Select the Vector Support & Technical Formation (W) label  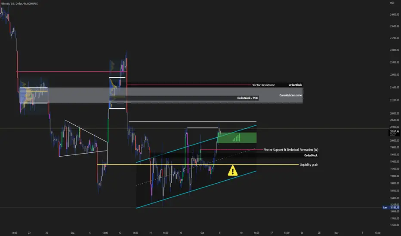[291, 150]
